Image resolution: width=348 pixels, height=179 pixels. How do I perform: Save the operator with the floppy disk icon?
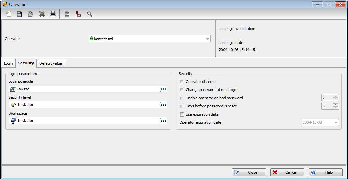coord(20,14)
